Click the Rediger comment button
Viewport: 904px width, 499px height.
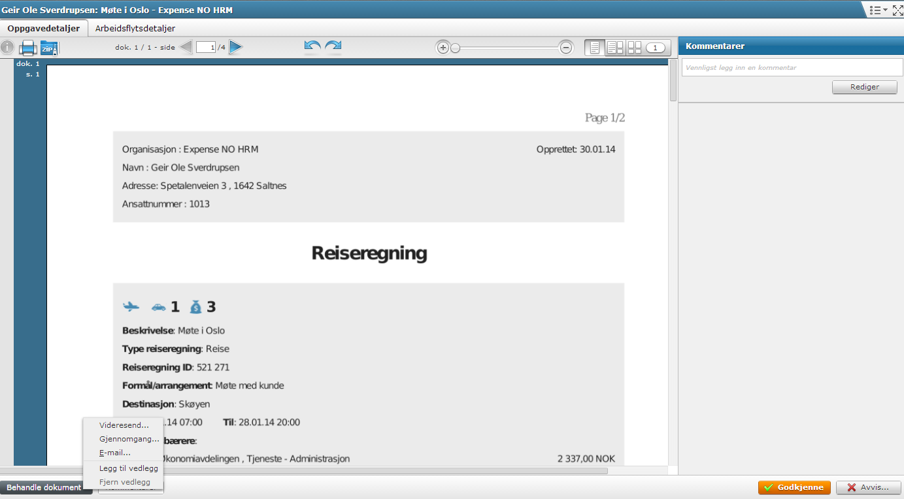tap(864, 87)
